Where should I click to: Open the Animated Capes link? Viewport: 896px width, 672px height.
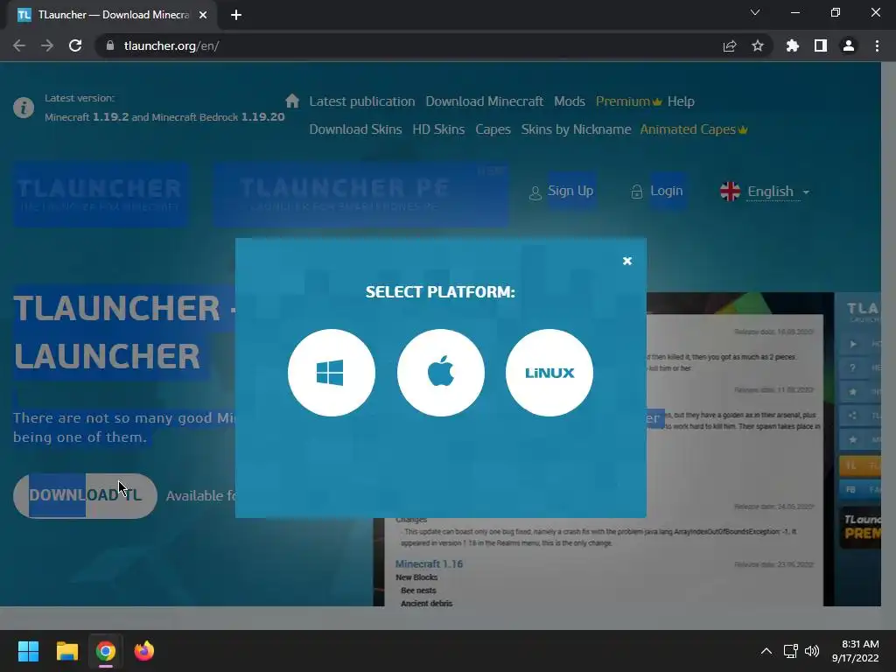tap(693, 129)
